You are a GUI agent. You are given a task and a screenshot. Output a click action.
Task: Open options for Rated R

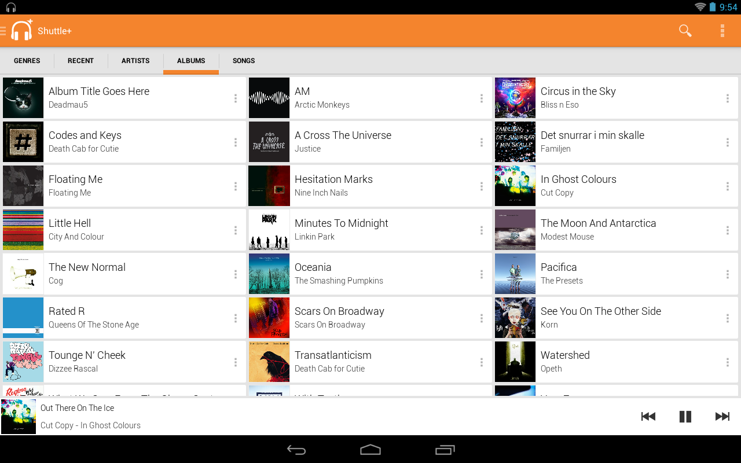tap(236, 318)
